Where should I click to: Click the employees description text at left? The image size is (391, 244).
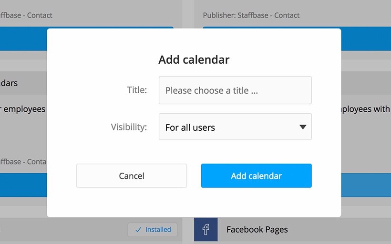coord(23,109)
